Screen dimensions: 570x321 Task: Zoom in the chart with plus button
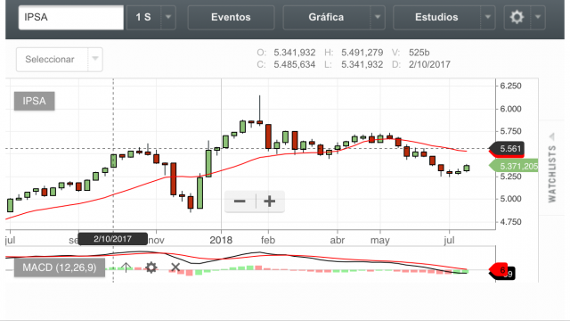coord(269,202)
